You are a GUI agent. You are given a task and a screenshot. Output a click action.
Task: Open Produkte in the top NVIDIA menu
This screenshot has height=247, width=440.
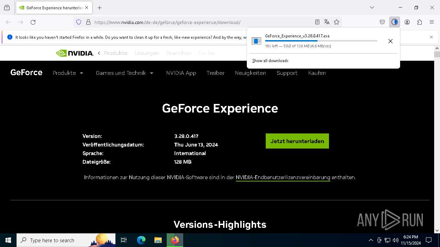(115, 53)
